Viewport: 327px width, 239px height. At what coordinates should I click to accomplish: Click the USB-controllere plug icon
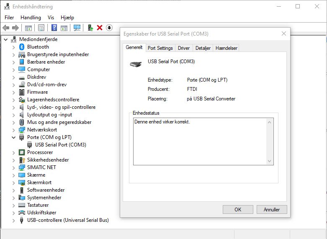(x=21, y=220)
